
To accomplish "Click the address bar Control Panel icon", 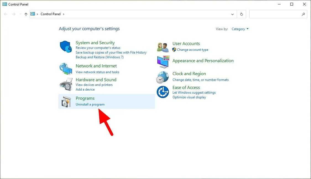I will [x=33, y=14].
